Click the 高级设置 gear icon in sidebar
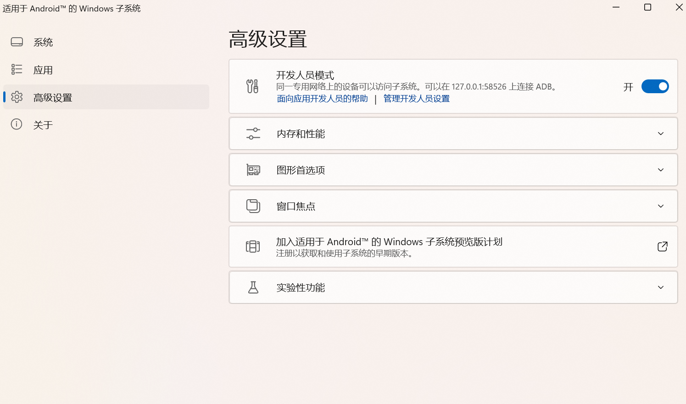This screenshot has width=686, height=404. pyautogui.click(x=17, y=97)
